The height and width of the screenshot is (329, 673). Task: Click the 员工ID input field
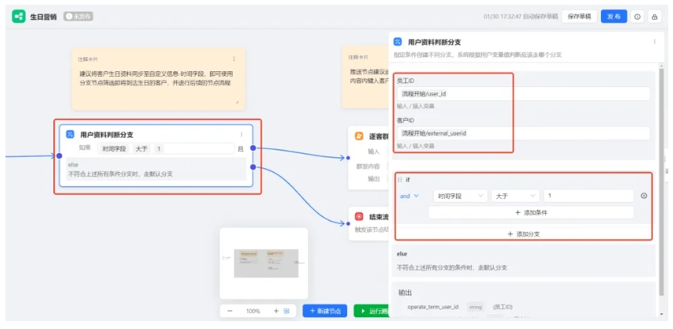(523, 94)
